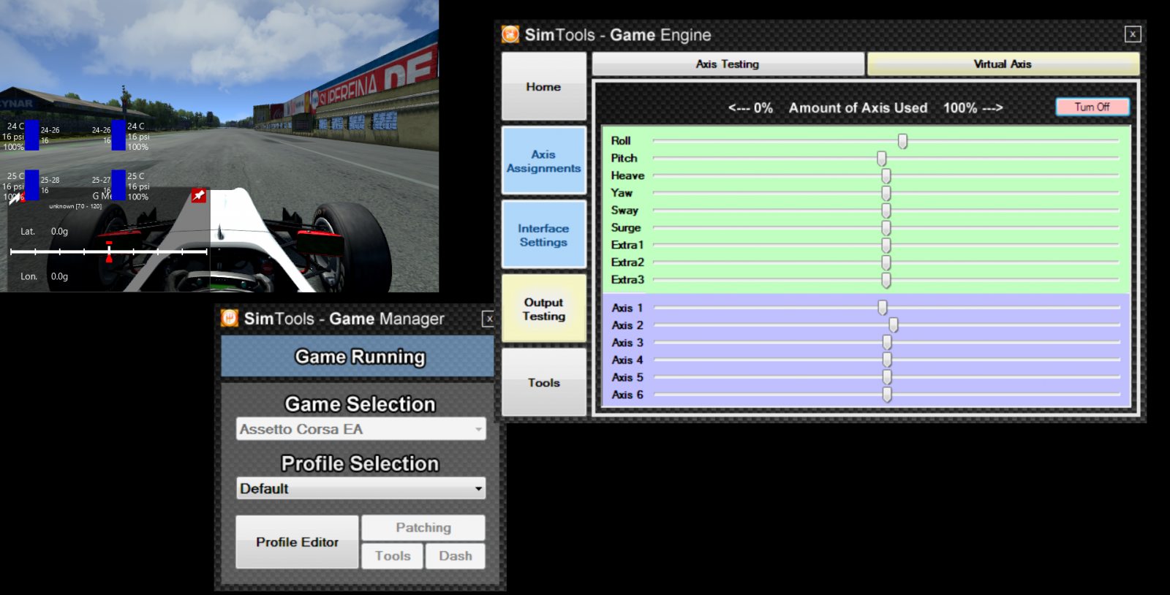Close the Game Engine window
The image size is (1170, 595).
pyautogui.click(x=1132, y=34)
